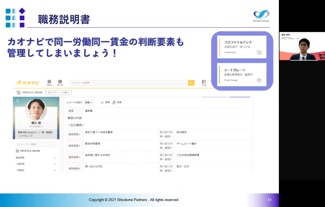Click the orange member search magnifier button

(x=191, y=83)
